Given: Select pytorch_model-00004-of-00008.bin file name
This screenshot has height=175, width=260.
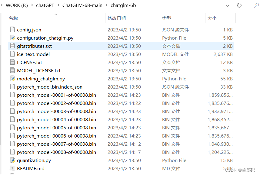Looking at the screenshot, I should 56,120.
